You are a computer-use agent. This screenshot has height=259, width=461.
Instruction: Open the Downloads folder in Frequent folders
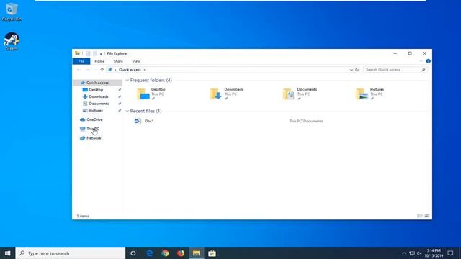coord(226,94)
